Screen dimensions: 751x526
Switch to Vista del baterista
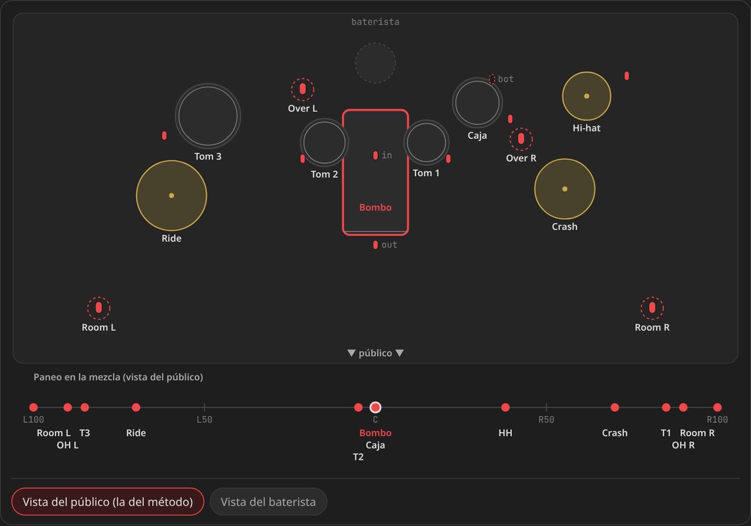[x=268, y=502]
